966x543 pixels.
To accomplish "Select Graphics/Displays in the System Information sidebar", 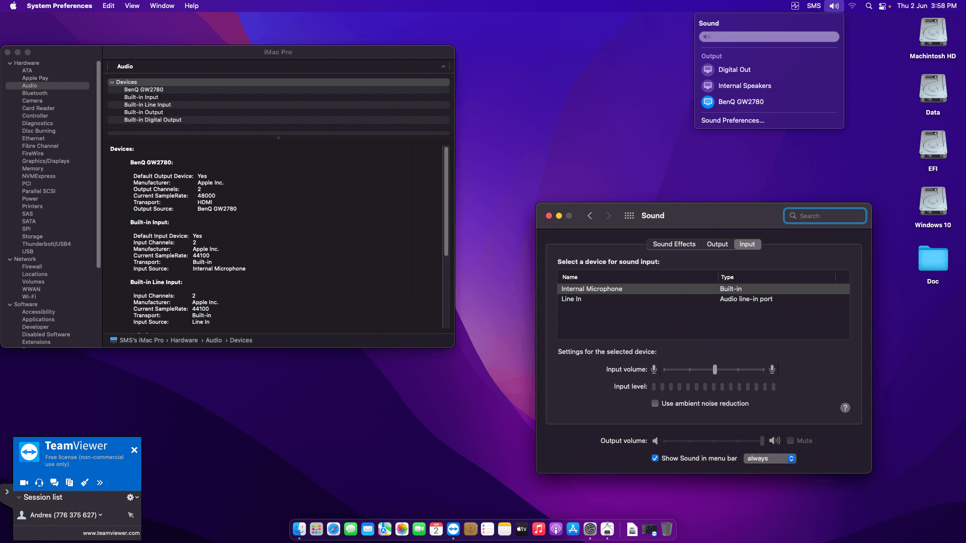I will (46, 161).
